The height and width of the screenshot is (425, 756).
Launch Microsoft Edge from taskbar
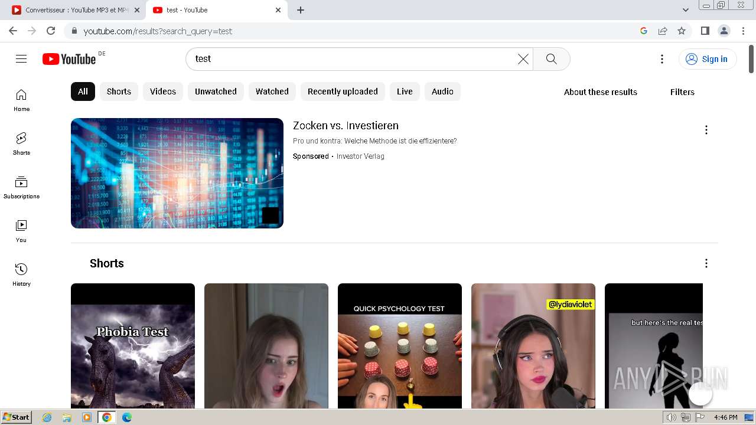127,417
